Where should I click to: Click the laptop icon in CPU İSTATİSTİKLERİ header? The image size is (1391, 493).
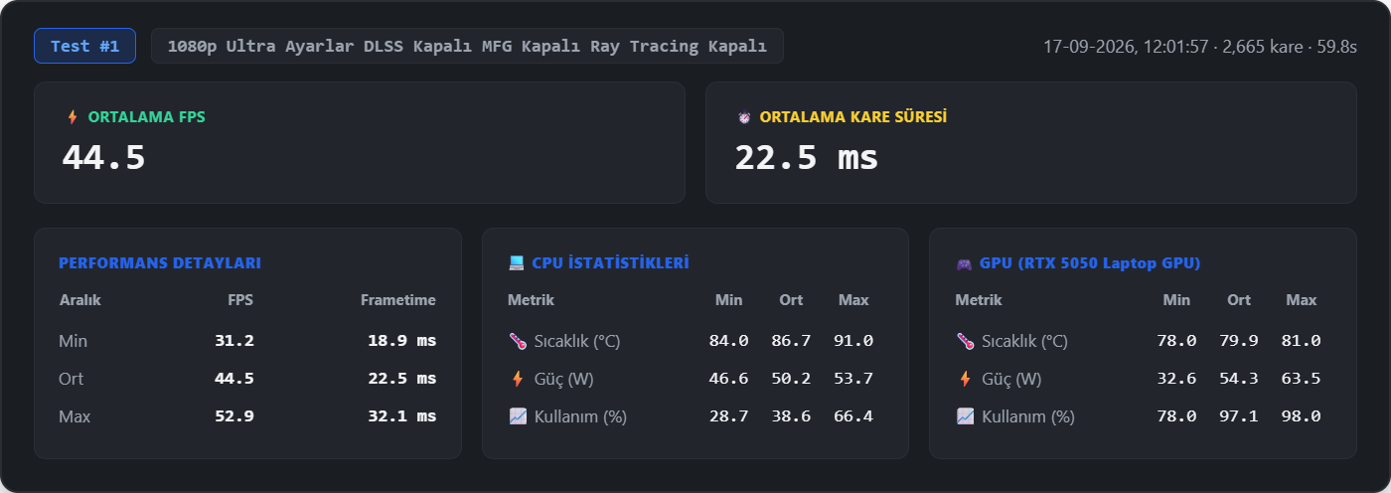[x=516, y=263]
